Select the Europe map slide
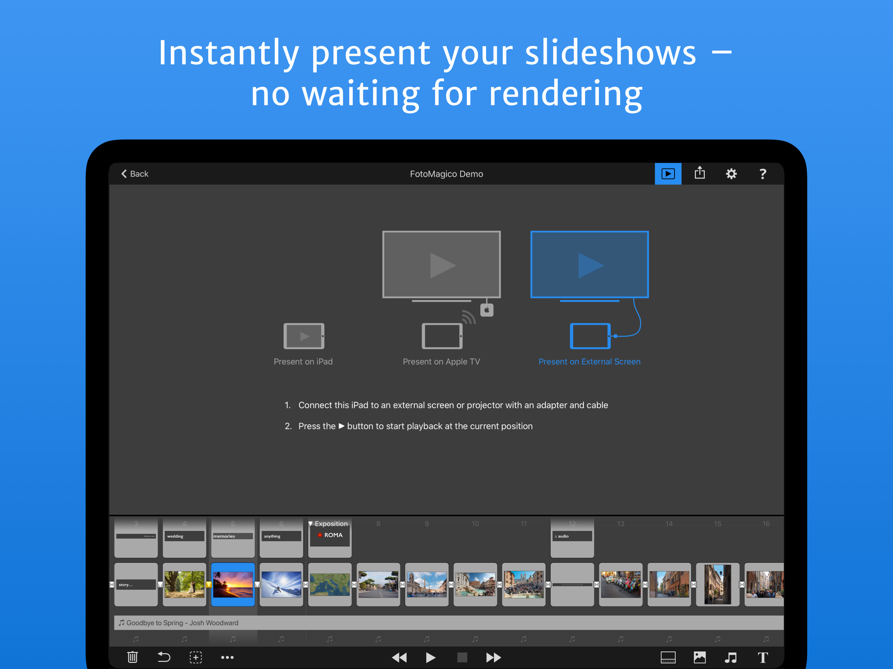The image size is (893, 669). pos(330,584)
